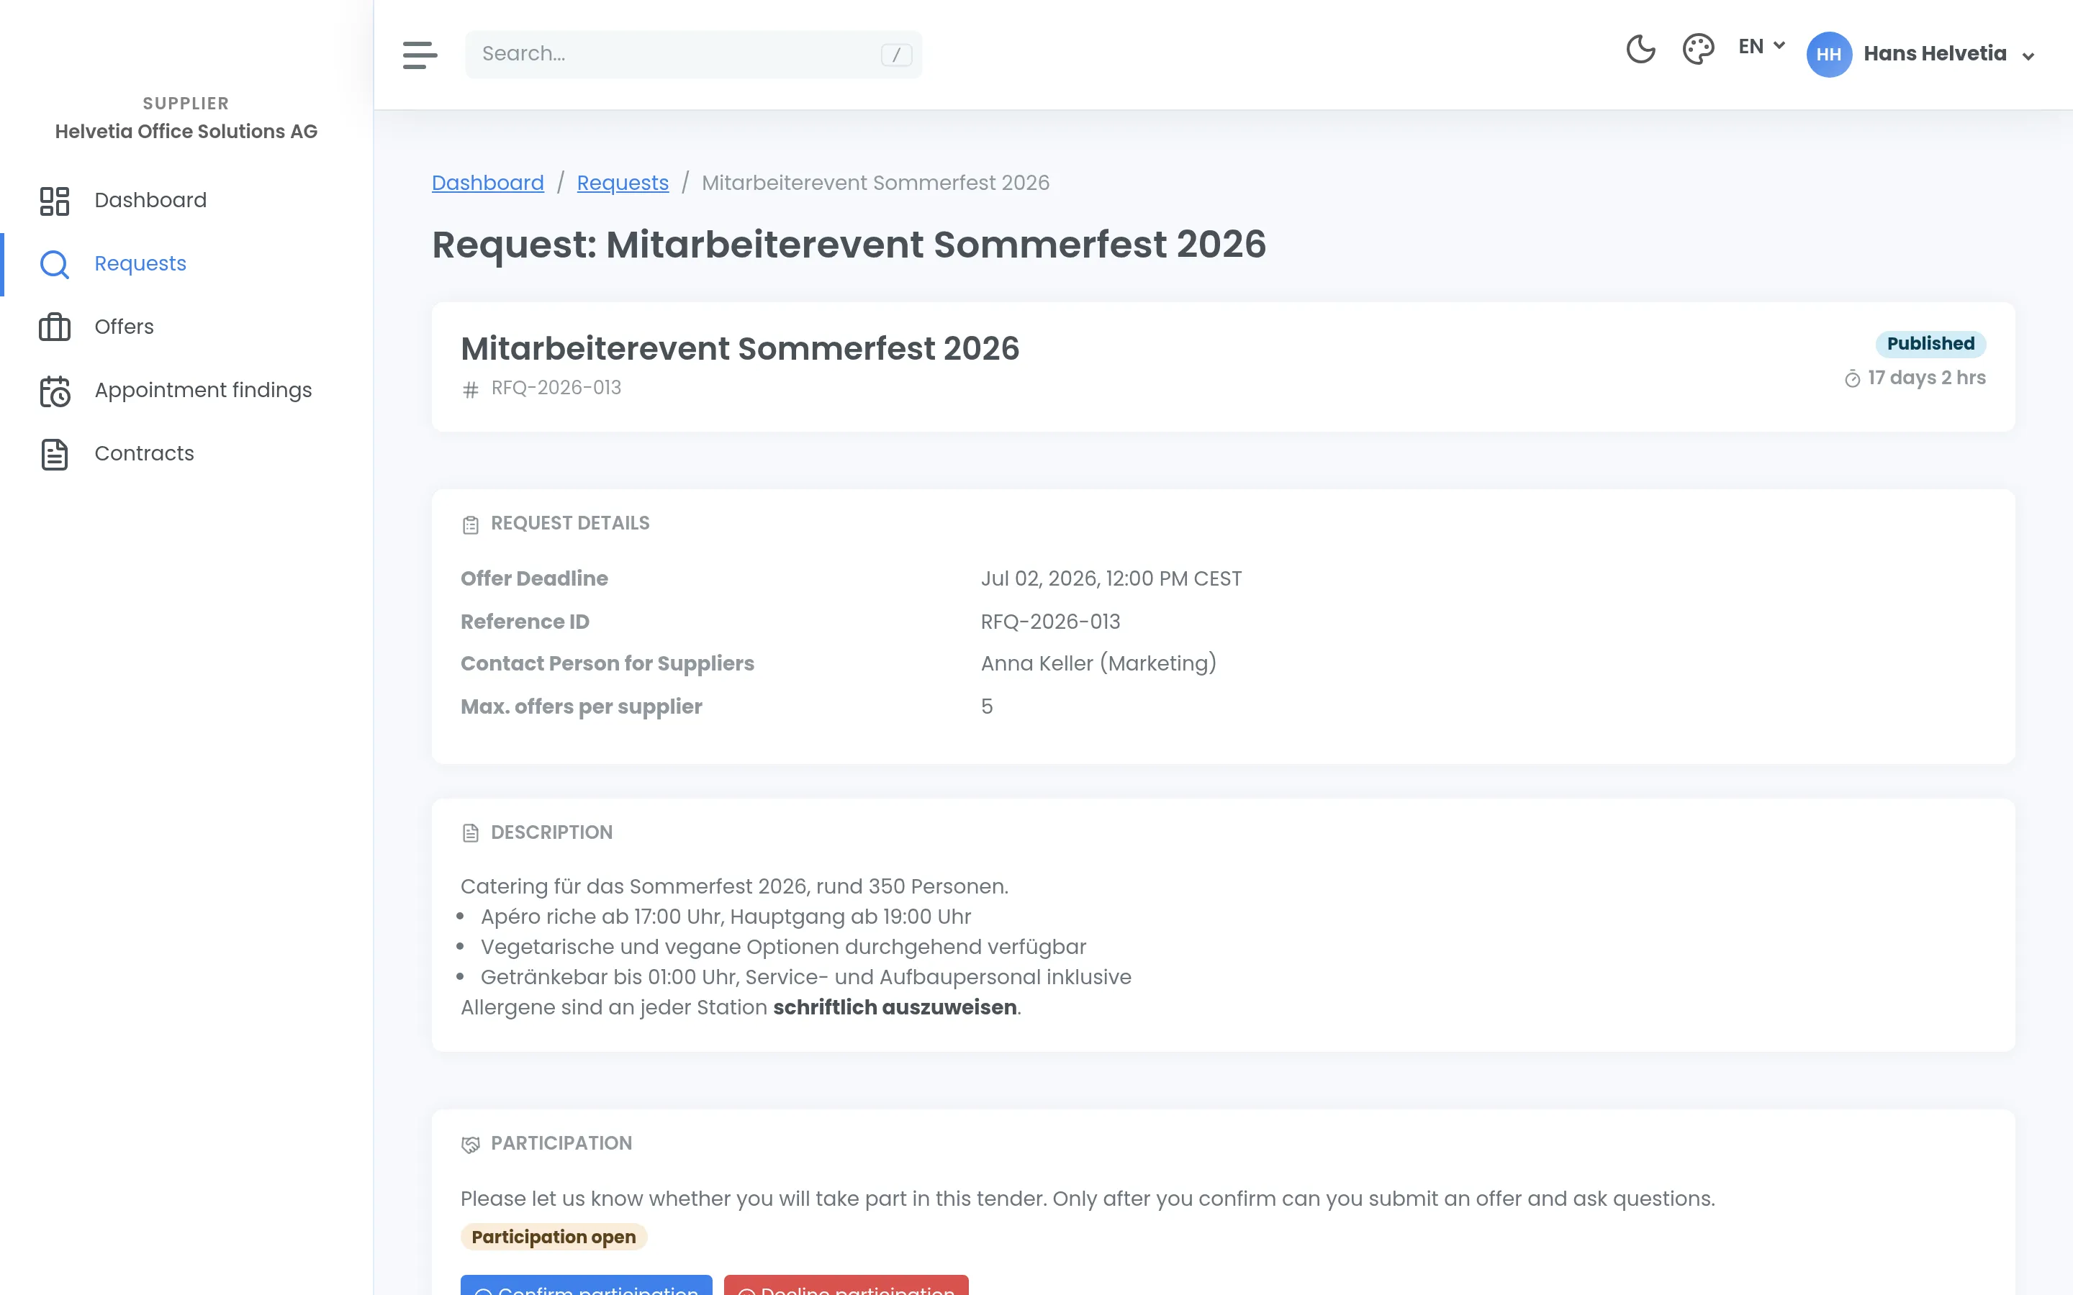
Task: Switch to dark mode moon icon
Action: pos(1640,50)
